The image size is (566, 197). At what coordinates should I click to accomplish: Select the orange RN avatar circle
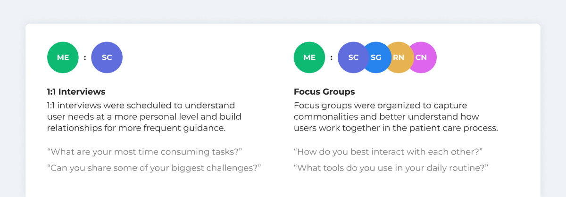(x=400, y=57)
